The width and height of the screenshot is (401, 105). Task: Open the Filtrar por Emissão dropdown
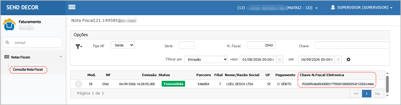pos(206,60)
